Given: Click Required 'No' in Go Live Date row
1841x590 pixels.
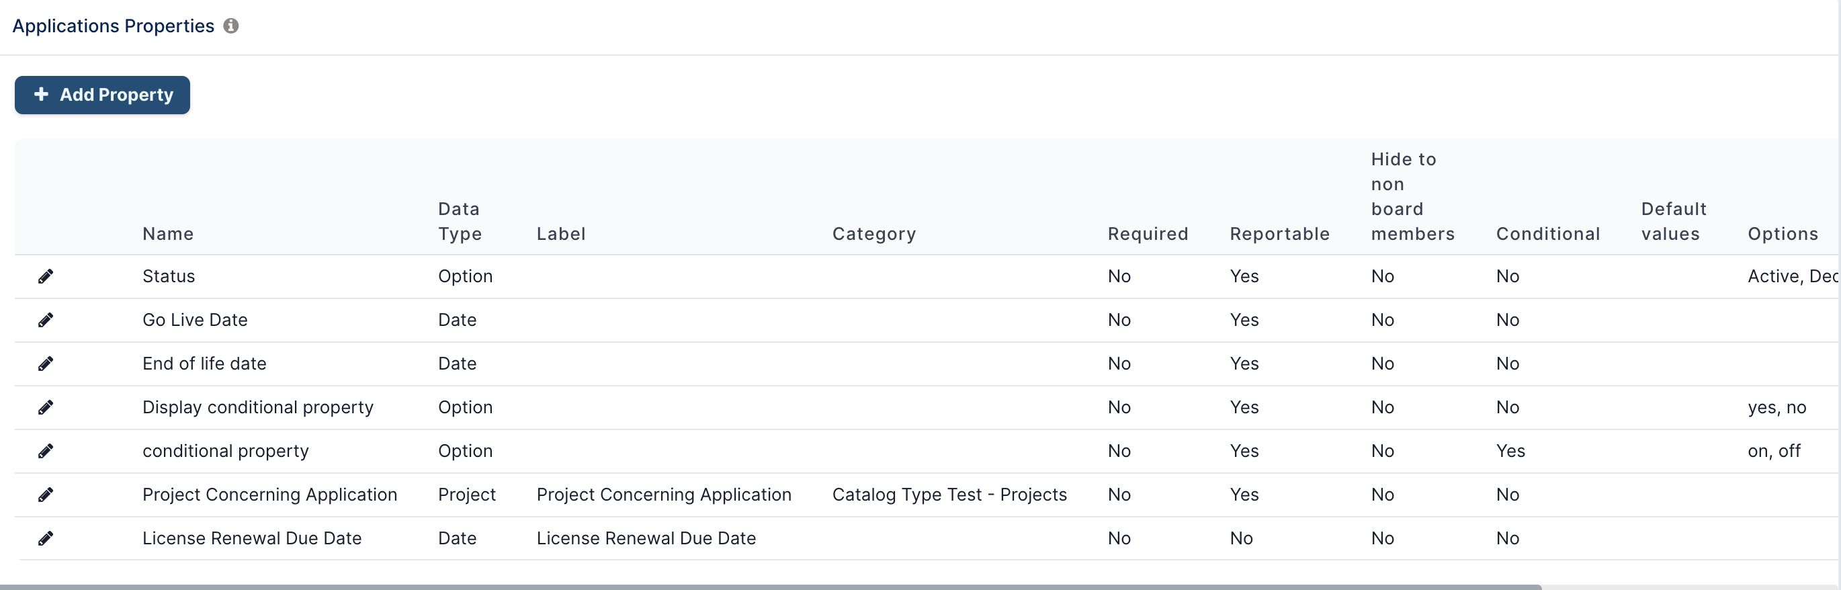Looking at the screenshot, I should click(1119, 321).
